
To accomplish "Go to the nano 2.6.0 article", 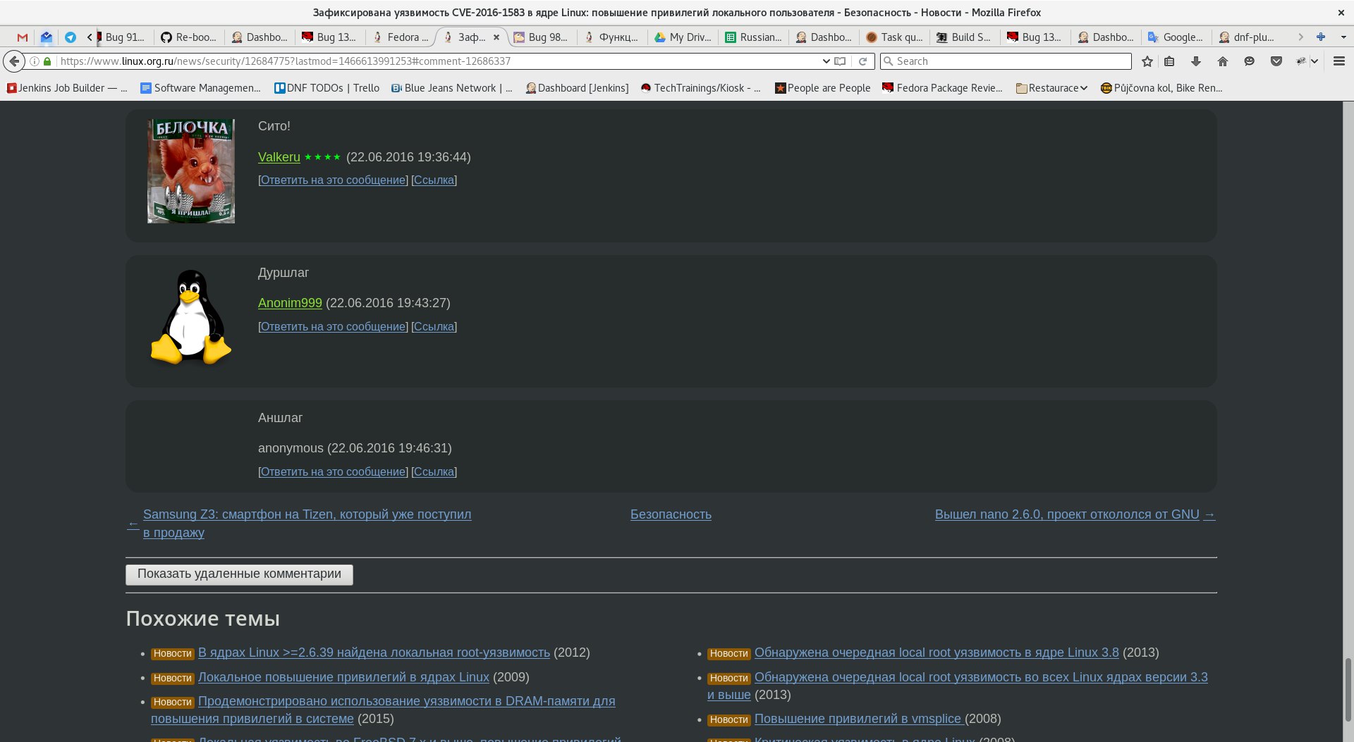I will pos(1067,514).
